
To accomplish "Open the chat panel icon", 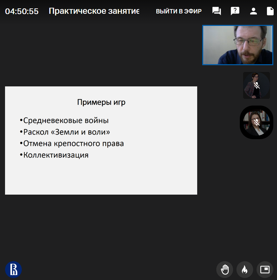I will click(x=217, y=11).
